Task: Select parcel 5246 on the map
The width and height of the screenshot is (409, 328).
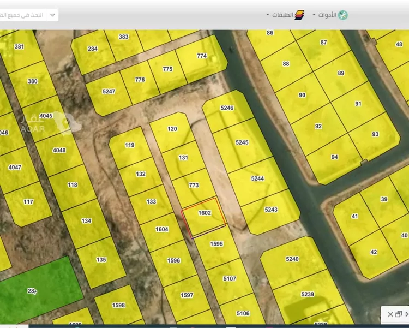Action: point(227,111)
